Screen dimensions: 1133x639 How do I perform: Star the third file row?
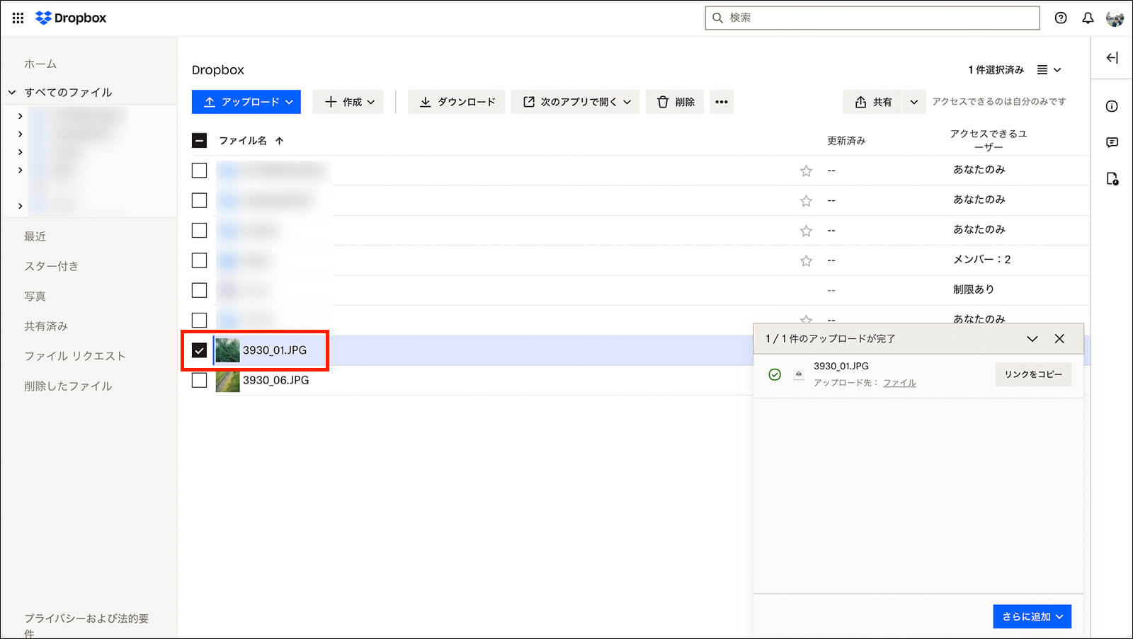(x=806, y=231)
